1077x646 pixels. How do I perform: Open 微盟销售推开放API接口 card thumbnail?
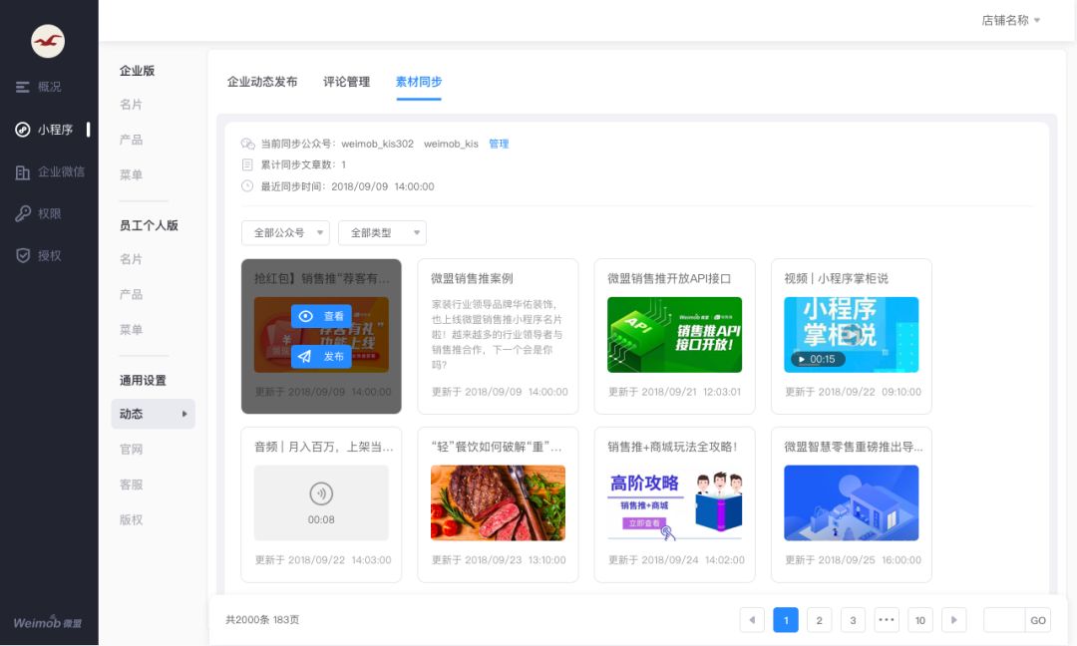point(674,335)
